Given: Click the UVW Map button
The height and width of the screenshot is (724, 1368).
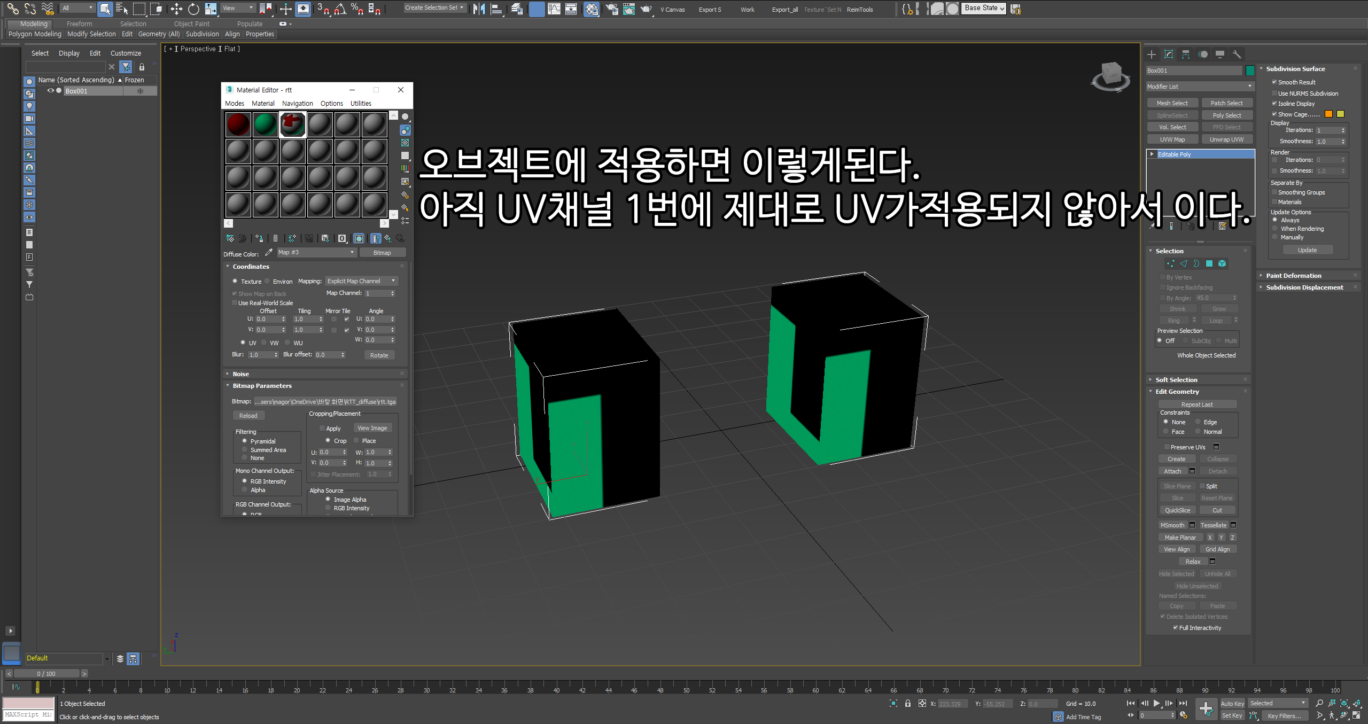Looking at the screenshot, I should pyautogui.click(x=1172, y=139).
